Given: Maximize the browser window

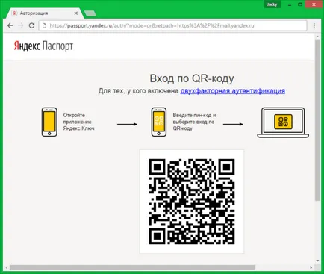Looking at the screenshot, I should (300, 4).
